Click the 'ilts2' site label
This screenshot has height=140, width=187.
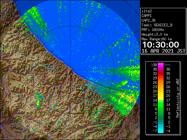pos(147,11)
